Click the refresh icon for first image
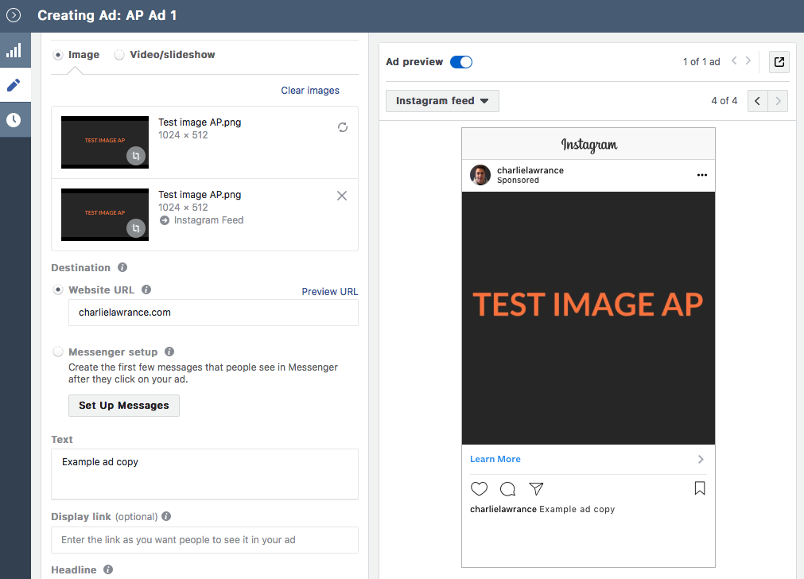804x579 pixels. point(343,127)
